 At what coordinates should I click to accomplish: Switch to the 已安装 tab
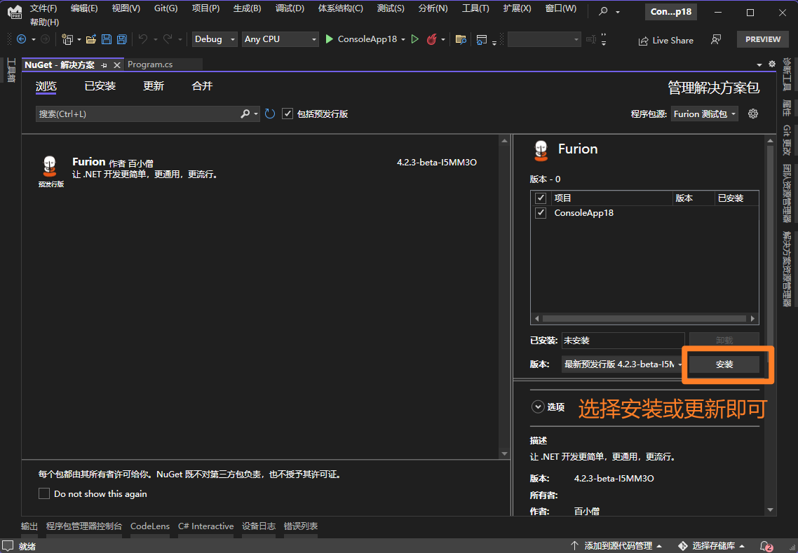tap(100, 86)
